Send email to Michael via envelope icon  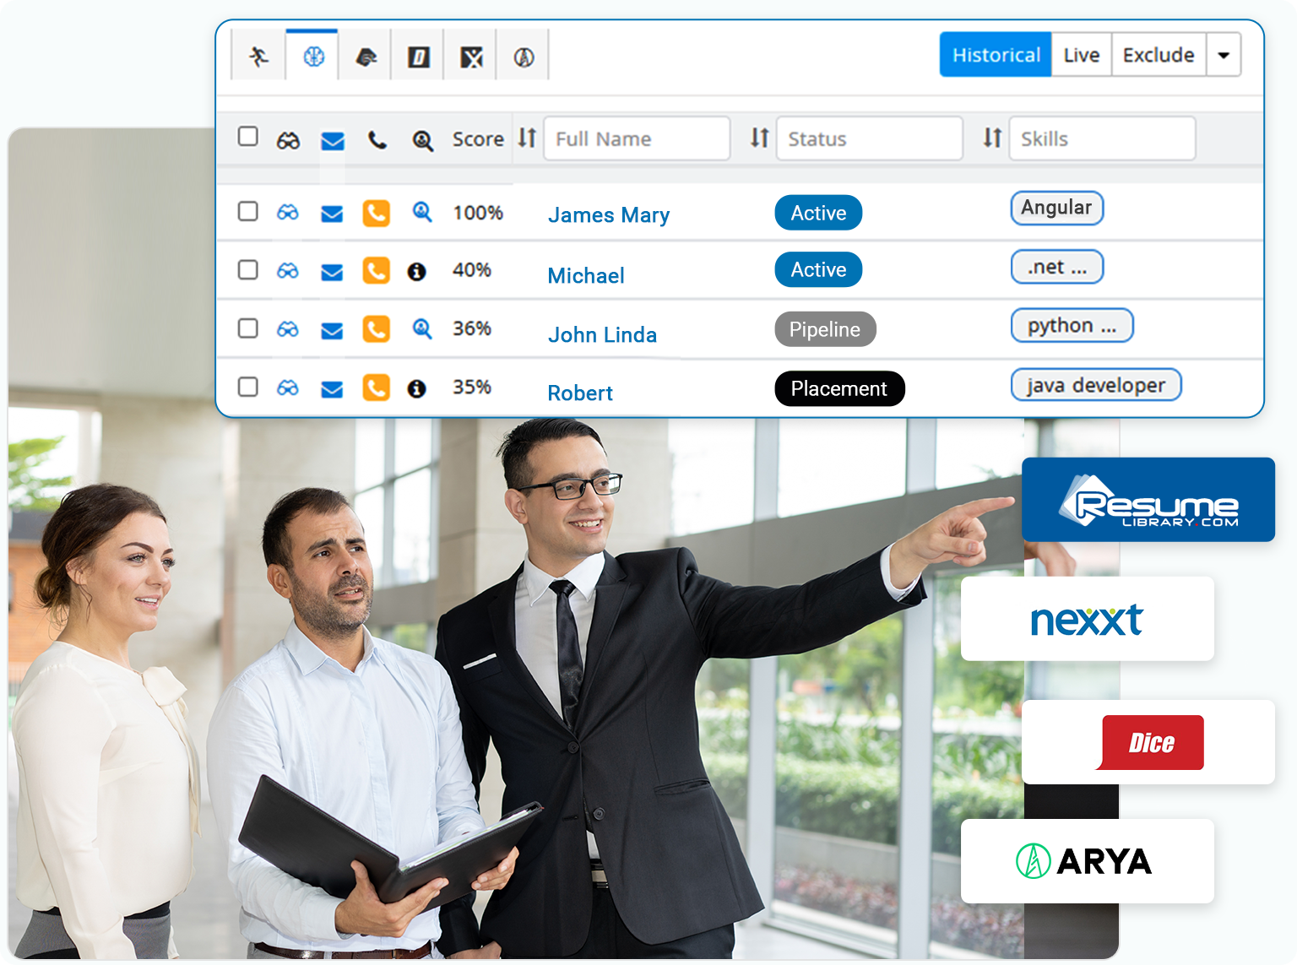point(332,271)
